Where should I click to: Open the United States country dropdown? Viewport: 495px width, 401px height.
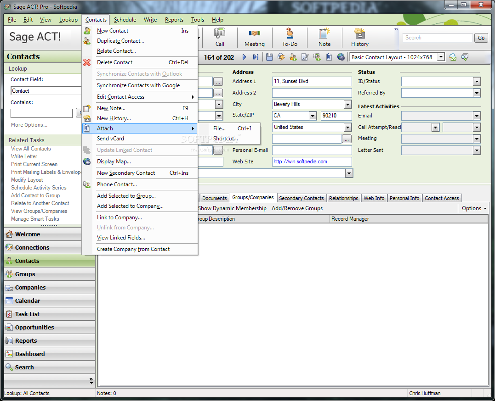click(347, 128)
